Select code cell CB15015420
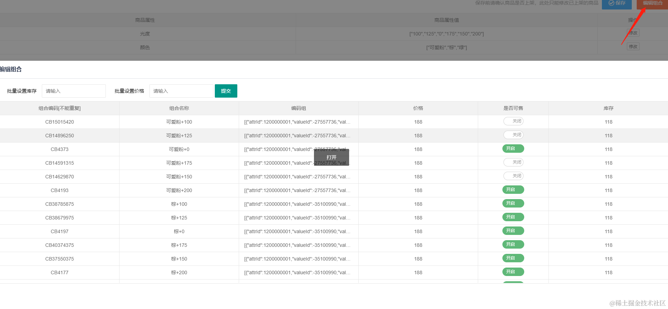Screen dimensions: 668x309 point(60,122)
